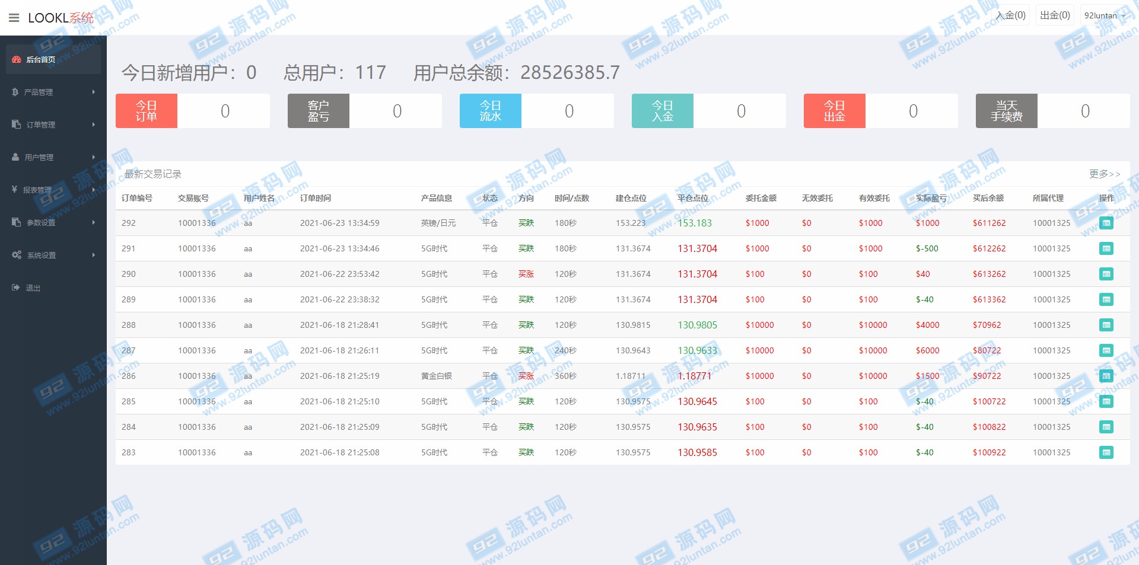The height and width of the screenshot is (565, 1139).
Task: Open detail icon for order 286
Action: pyautogui.click(x=1106, y=376)
